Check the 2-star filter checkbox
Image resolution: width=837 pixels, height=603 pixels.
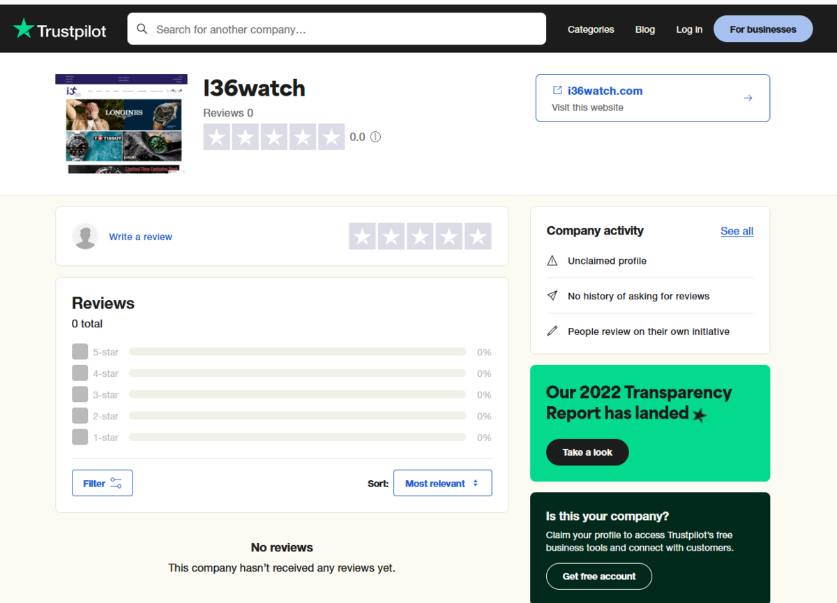[80, 416]
